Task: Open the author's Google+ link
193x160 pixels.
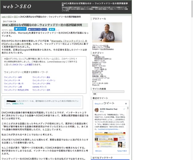Action: click(x=107, y=49)
